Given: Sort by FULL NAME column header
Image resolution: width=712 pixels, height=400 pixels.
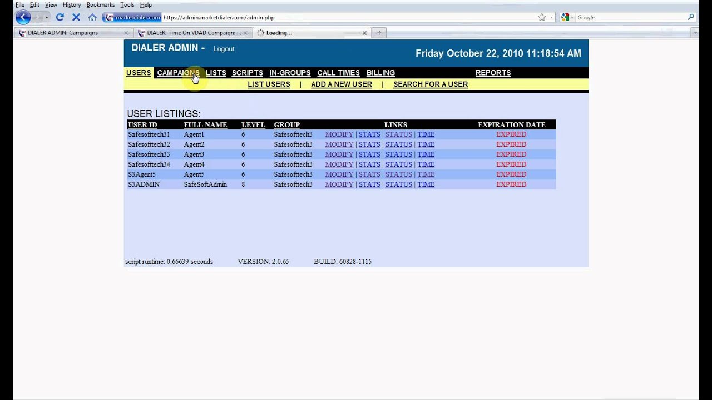Looking at the screenshot, I should 205,125.
